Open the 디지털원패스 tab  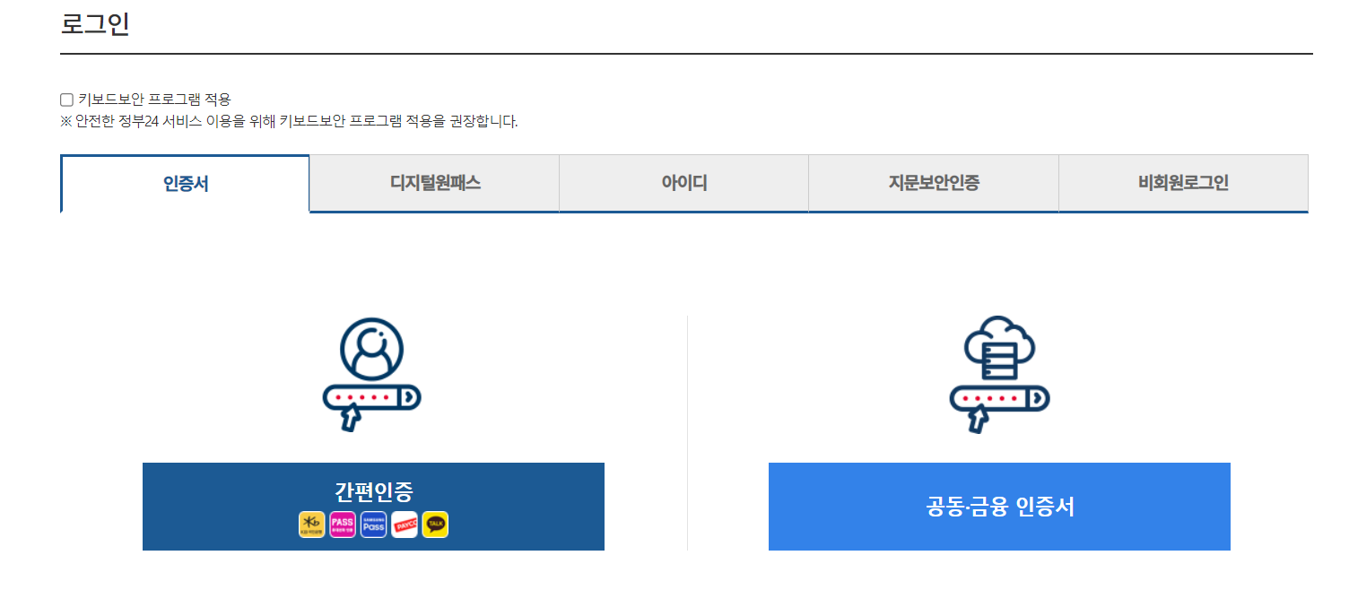(x=435, y=184)
